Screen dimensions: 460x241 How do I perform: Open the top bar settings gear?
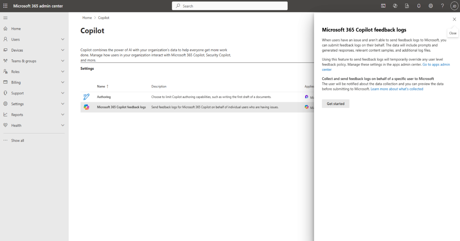click(431, 6)
